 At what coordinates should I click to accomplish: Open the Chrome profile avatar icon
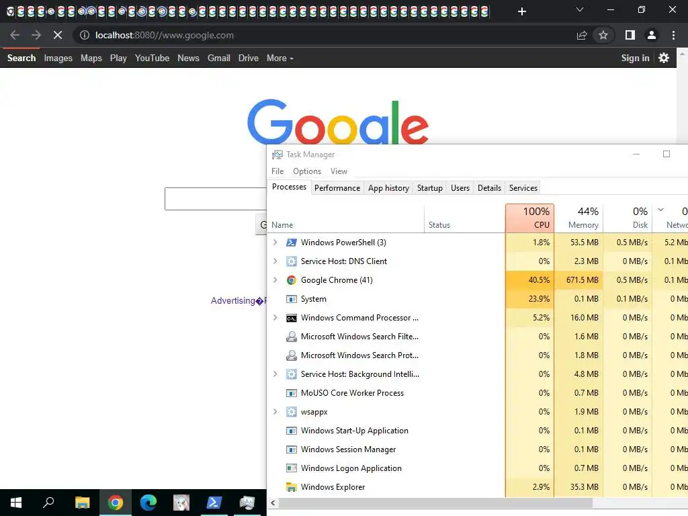click(652, 35)
